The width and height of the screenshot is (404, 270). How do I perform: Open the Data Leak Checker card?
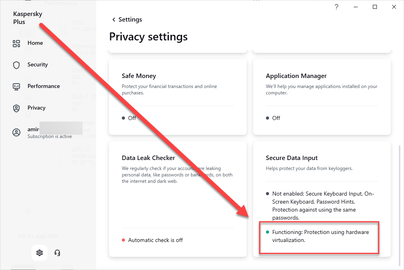pyautogui.click(x=178, y=199)
